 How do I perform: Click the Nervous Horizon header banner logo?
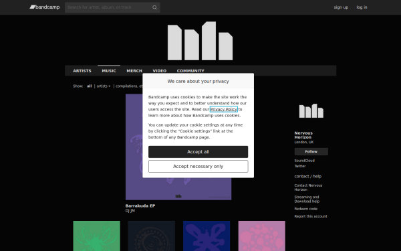tap(200, 41)
